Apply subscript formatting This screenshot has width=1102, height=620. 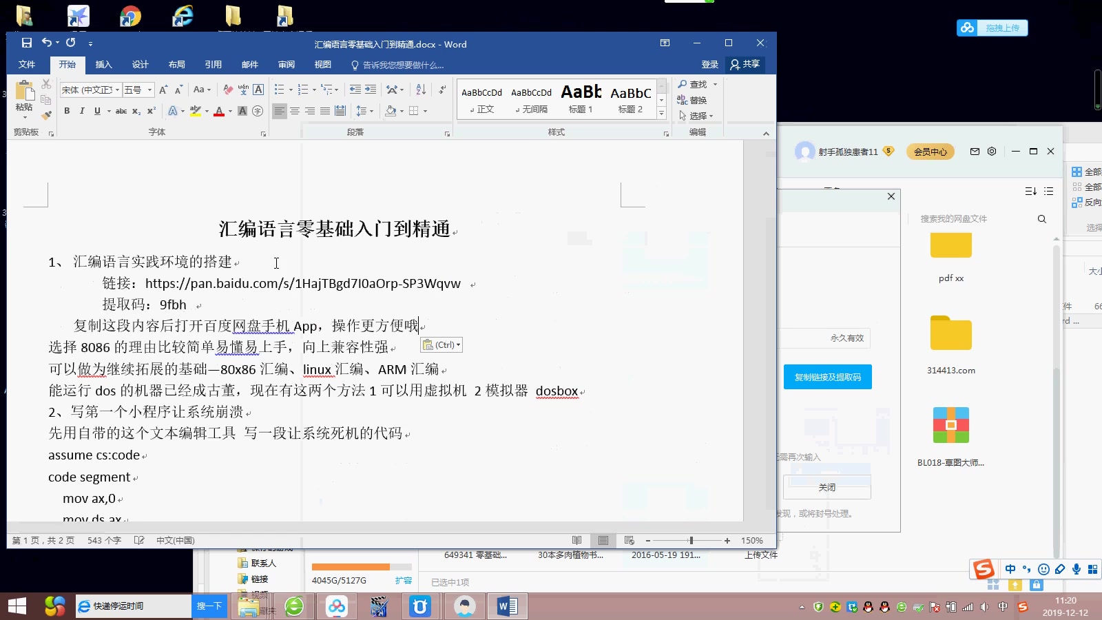point(136,111)
